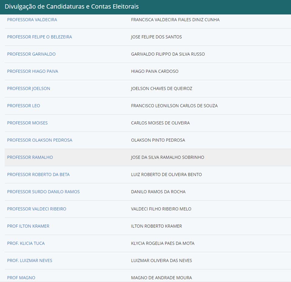Open PROFESSOR HIAGO PAIVA profile
The width and height of the screenshot is (291, 282).
pyautogui.click(x=32, y=71)
